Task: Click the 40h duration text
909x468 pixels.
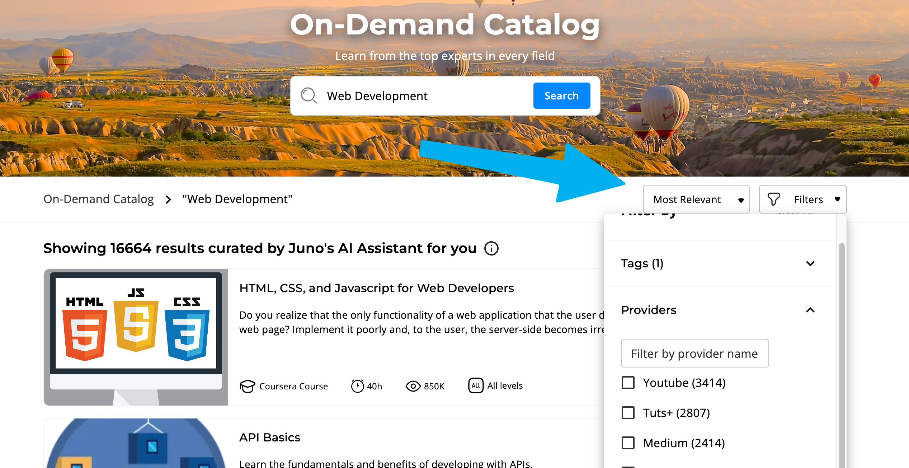Action: [375, 386]
